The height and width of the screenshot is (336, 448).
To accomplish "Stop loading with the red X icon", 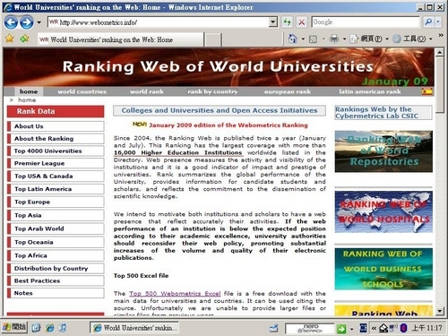I will (302, 22).
